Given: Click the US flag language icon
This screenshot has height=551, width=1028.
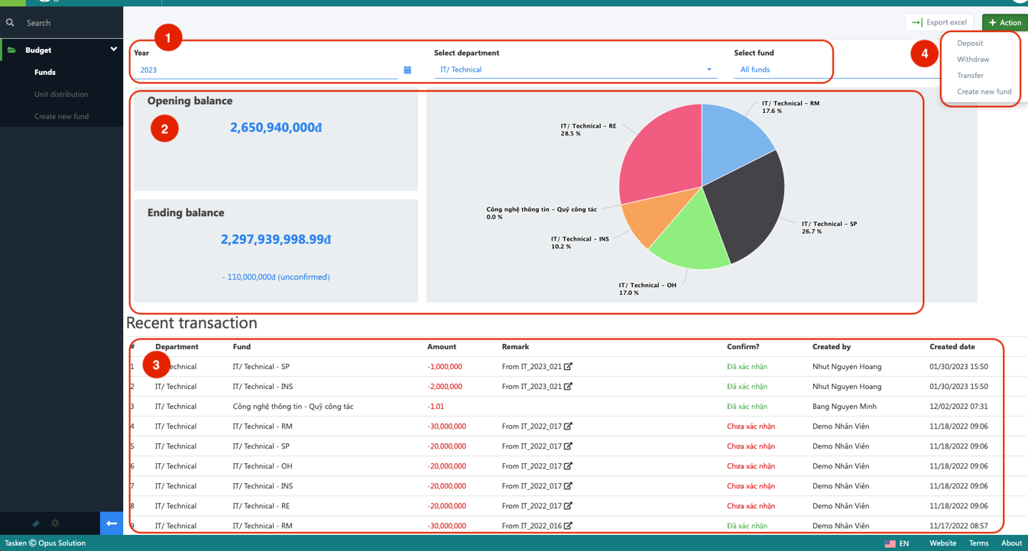Looking at the screenshot, I should 890,543.
